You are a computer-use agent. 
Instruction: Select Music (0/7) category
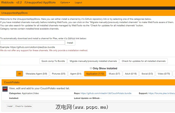[114, 74]
